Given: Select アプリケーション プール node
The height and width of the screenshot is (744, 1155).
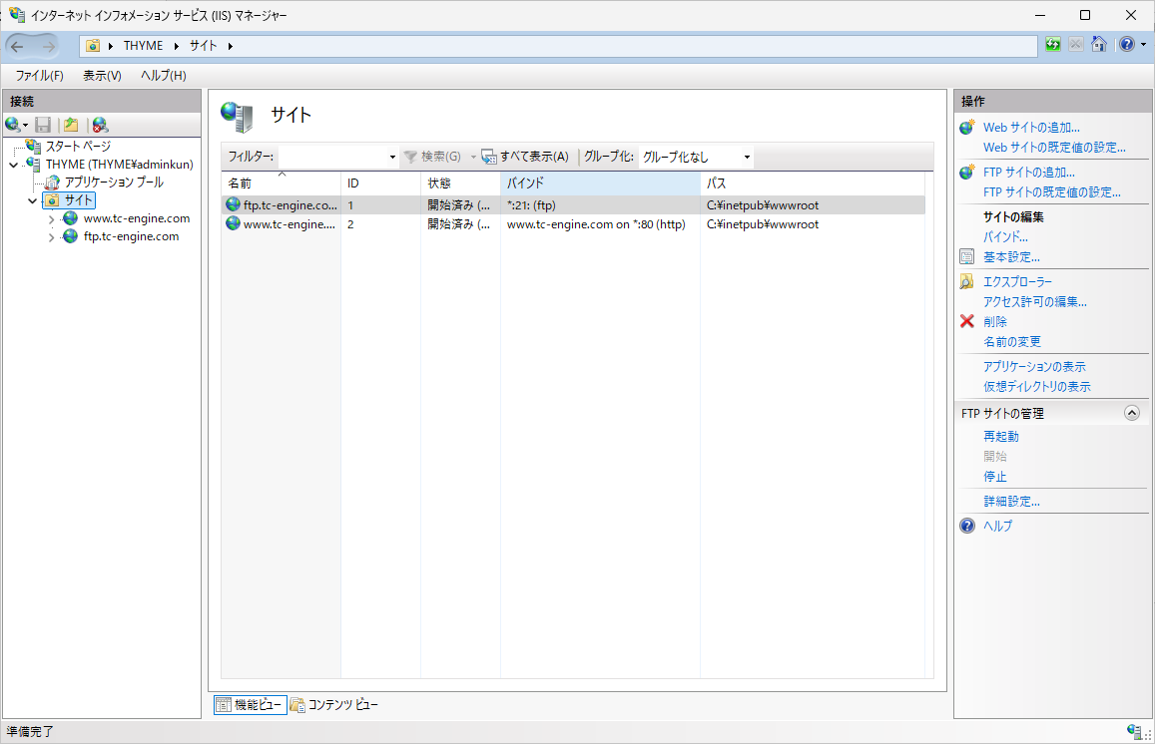Looking at the screenshot, I should pyautogui.click(x=114, y=182).
